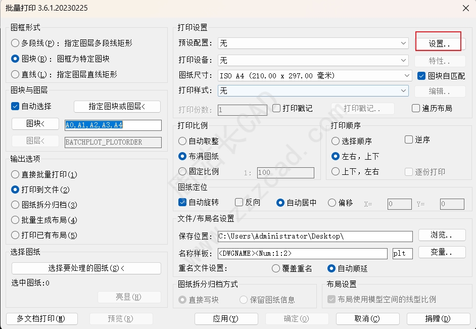This screenshot has width=476, height=329.
Task: Expand the 打印样式 dropdown
Action: (313, 90)
